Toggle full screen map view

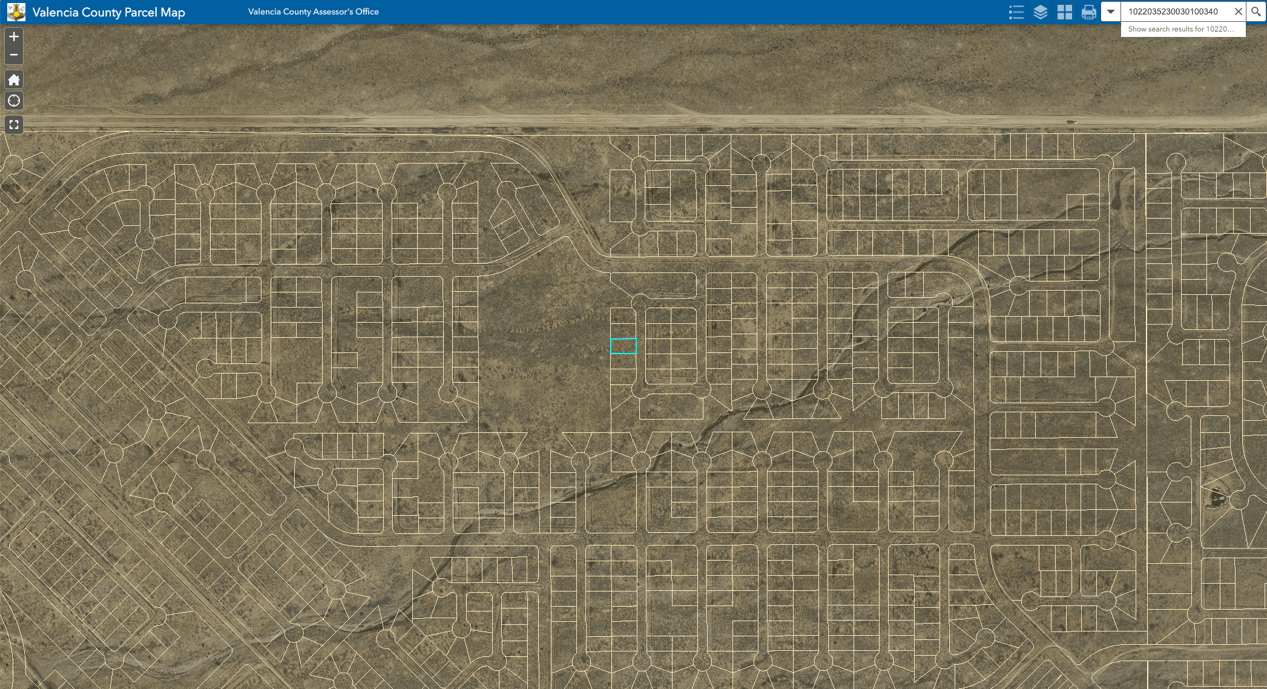[14, 125]
